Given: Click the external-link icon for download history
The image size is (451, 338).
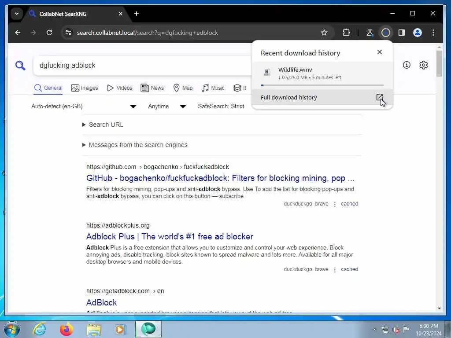Looking at the screenshot, I should point(379,97).
